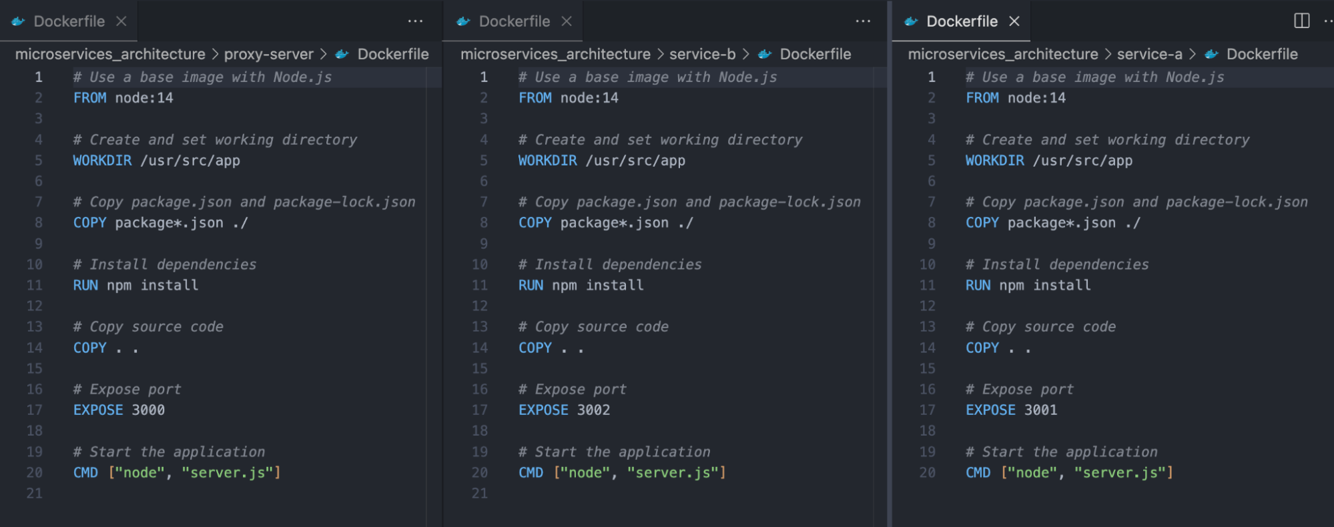This screenshot has width=1334, height=527.
Task: Click 'COPY package*.json ./' in service-b Dockerfile
Action: pos(605,222)
